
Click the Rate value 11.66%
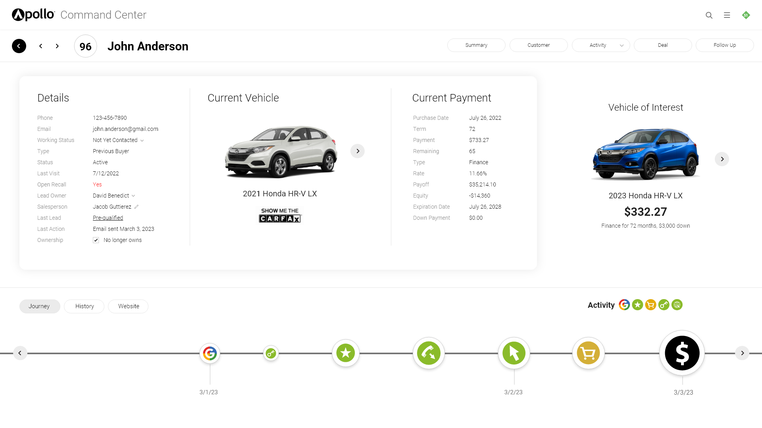[x=478, y=173]
